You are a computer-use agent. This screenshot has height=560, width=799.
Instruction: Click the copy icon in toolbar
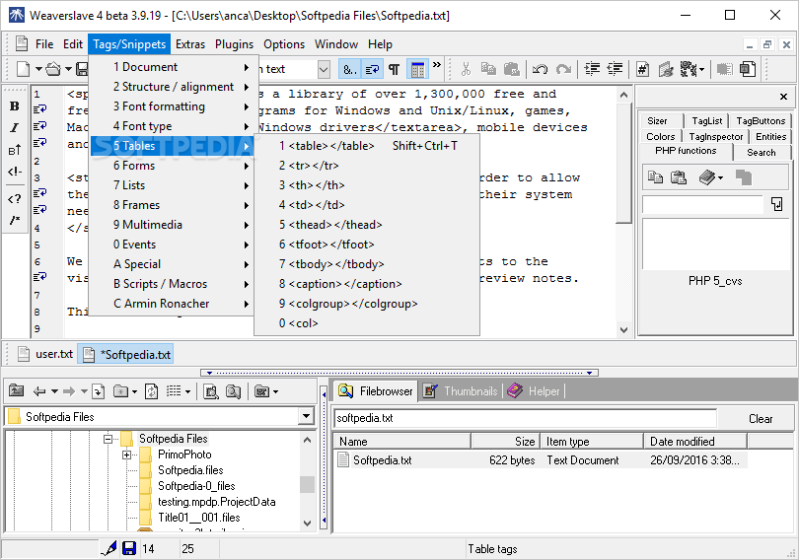488,69
